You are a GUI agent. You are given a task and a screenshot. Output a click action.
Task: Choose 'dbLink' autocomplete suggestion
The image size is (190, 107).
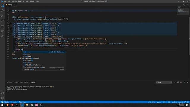coord(44,54)
